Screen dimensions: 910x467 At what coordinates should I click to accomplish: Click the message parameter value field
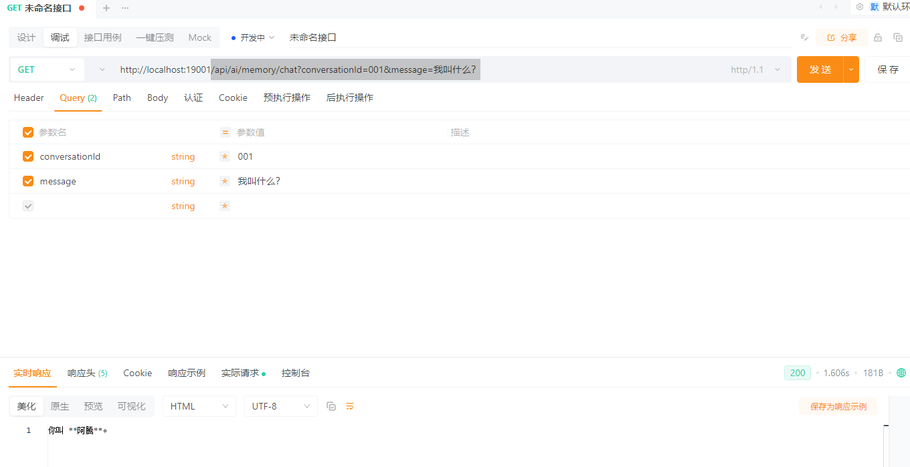335,181
